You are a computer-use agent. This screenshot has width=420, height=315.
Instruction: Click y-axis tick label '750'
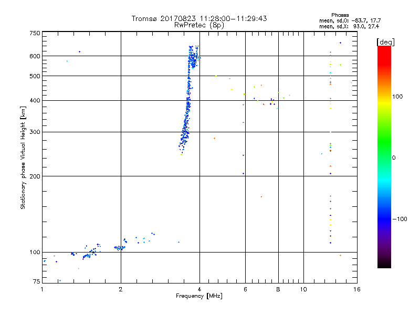click(35, 33)
